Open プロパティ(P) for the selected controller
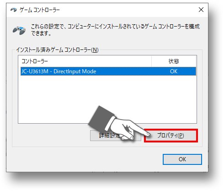 (x=171, y=136)
